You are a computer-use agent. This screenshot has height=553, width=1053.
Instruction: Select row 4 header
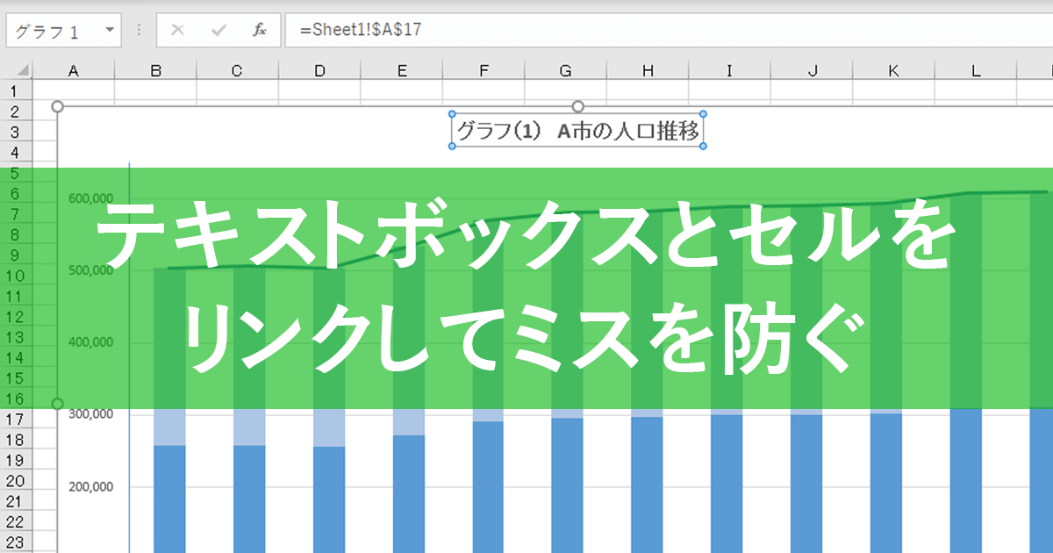click(16, 153)
